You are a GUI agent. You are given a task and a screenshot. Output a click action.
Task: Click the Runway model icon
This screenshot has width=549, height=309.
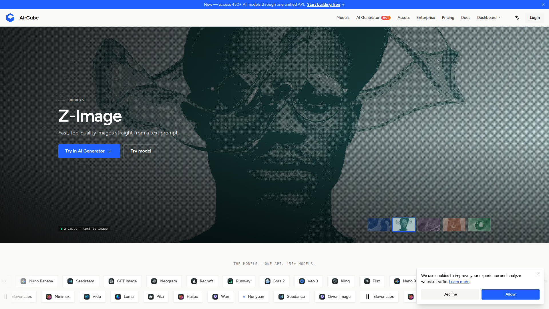[x=230, y=281]
